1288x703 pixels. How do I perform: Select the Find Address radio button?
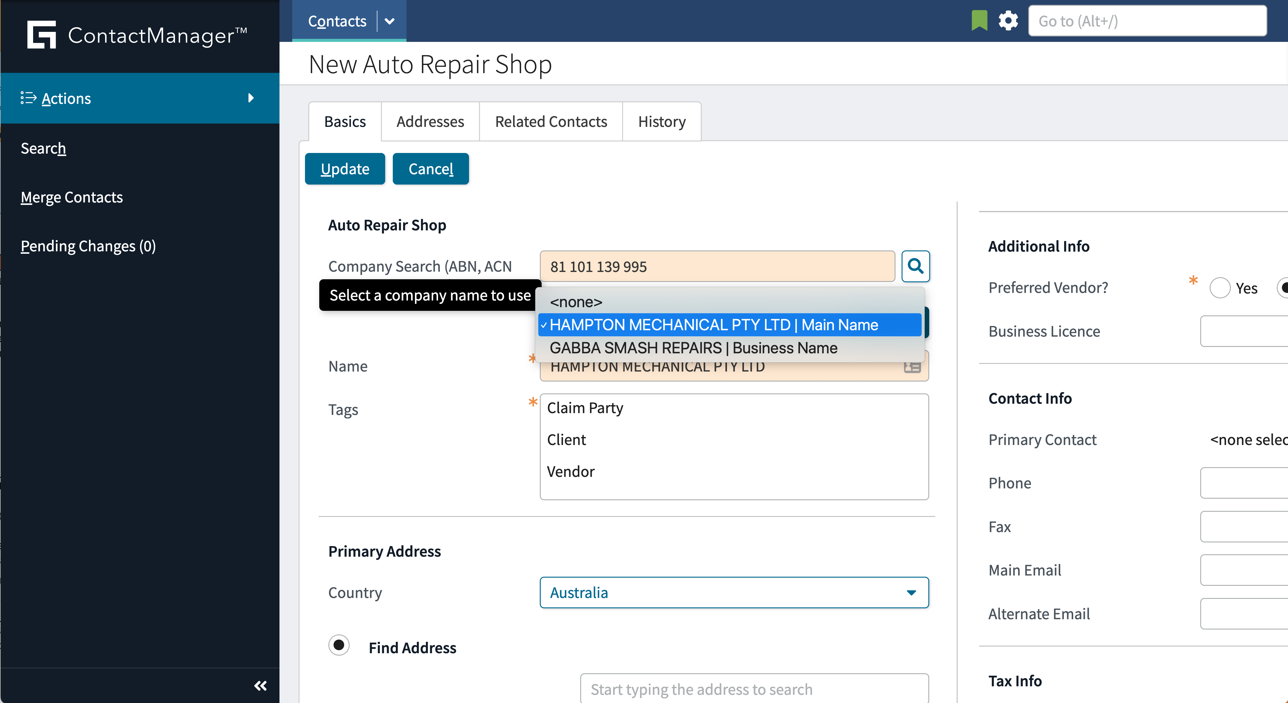(339, 645)
